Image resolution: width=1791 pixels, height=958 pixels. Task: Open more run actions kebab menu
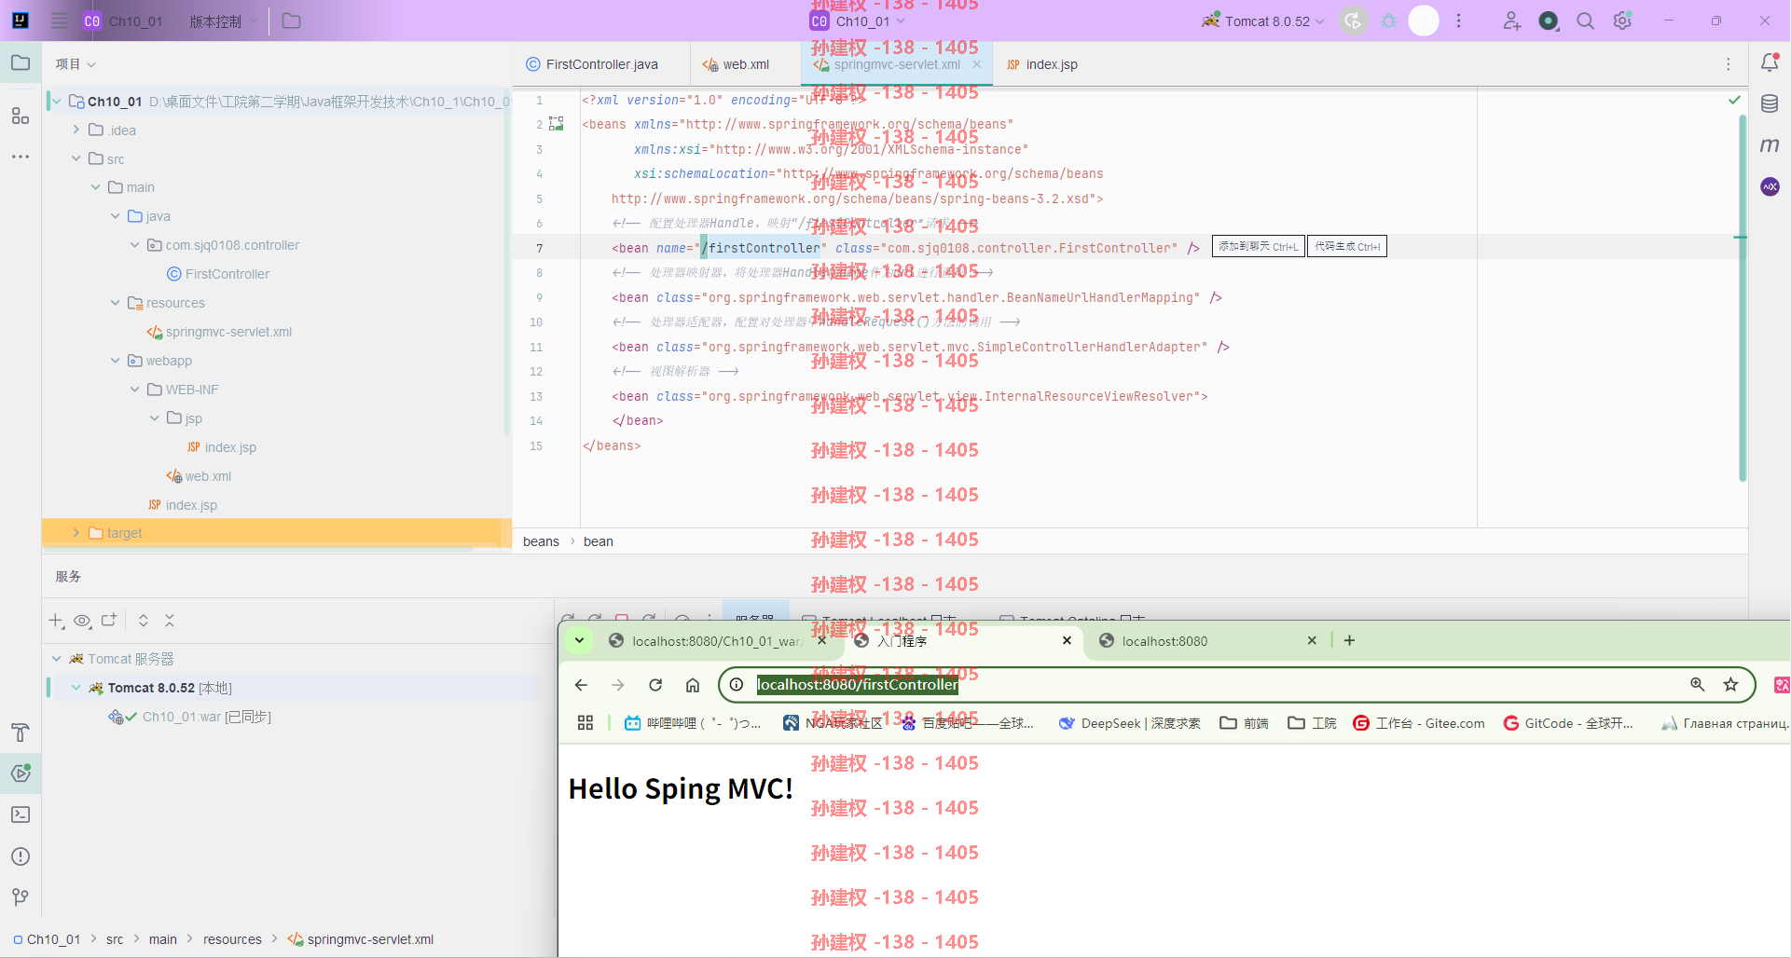pos(1459,21)
